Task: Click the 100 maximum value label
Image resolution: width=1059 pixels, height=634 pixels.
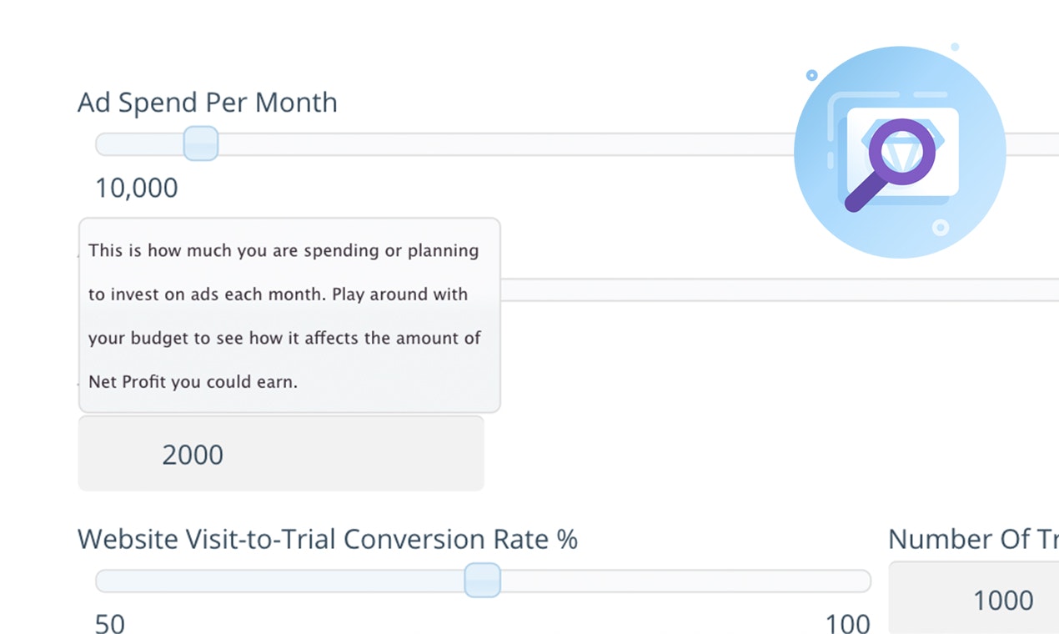Action: [846, 622]
